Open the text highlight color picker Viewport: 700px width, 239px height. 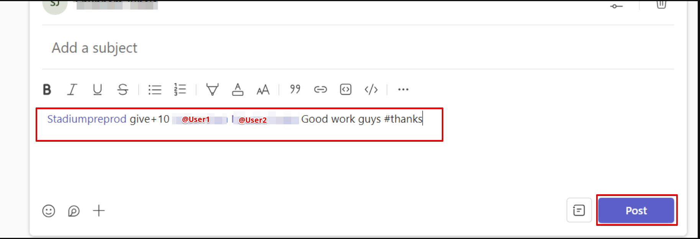[x=212, y=89]
